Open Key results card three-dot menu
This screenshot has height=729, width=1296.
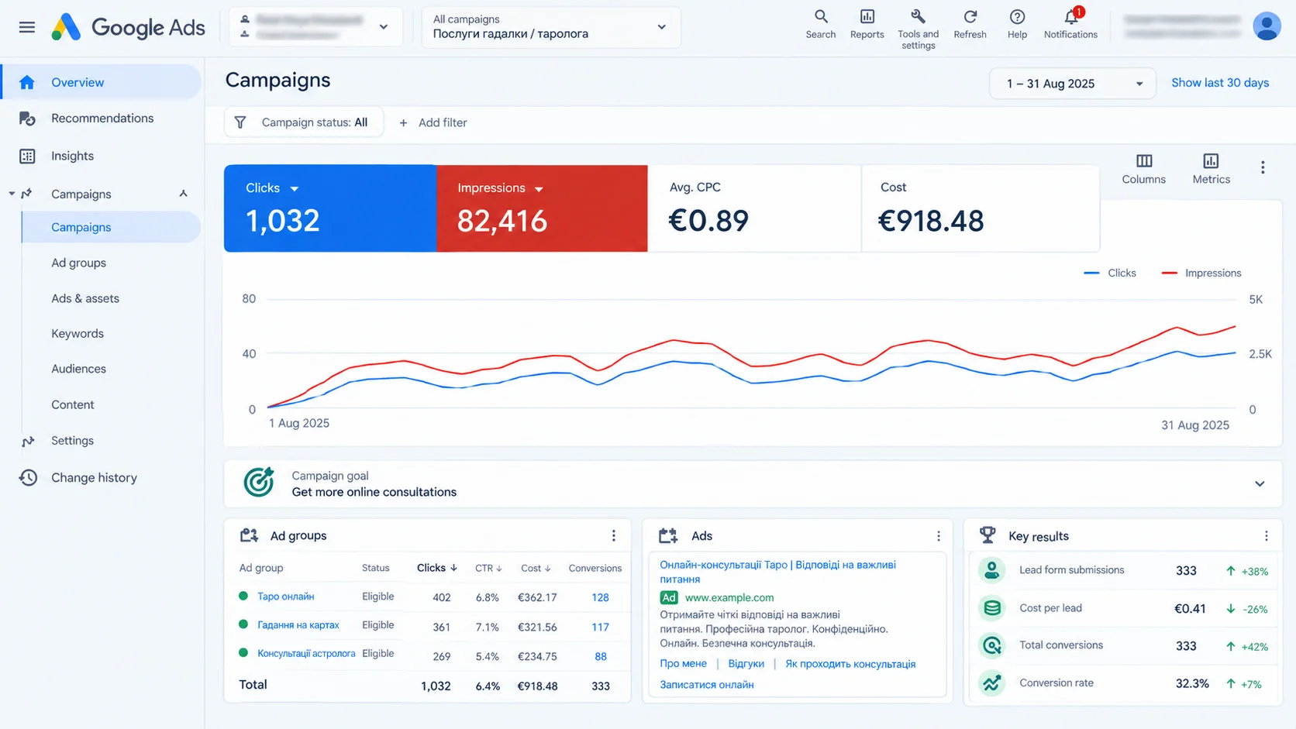pyautogui.click(x=1266, y=536)
